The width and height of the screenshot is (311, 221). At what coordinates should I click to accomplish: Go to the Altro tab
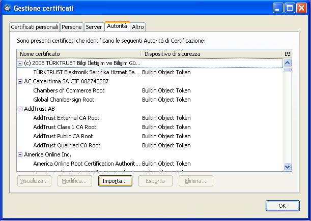click(138, 26)
